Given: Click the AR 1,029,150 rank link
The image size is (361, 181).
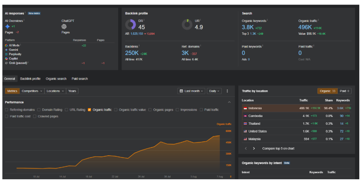Looking at the screenshot, I should (x=137, y=34).
